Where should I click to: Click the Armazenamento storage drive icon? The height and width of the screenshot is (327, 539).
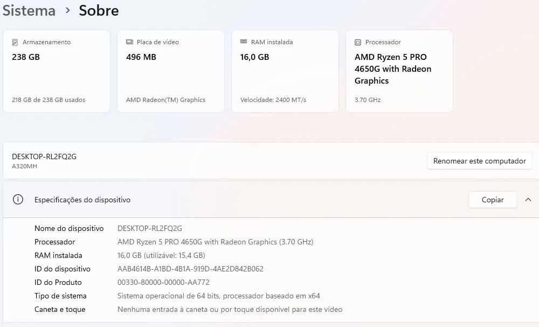(16, 42)
